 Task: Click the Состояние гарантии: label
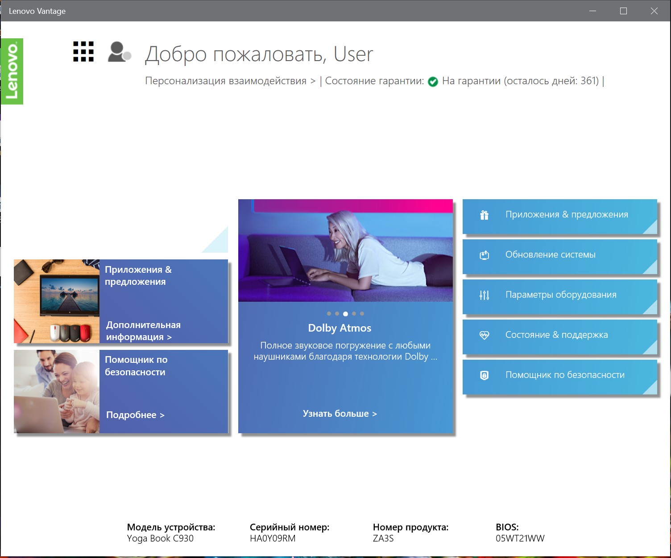pos(375,81)
